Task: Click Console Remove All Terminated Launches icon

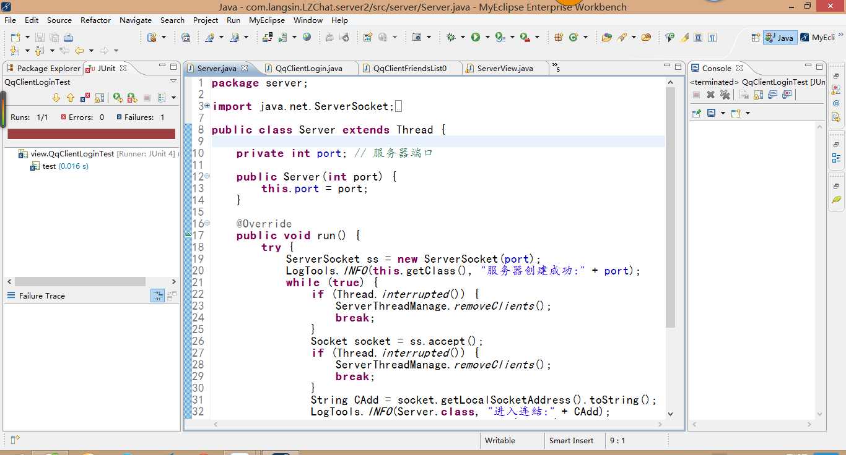Action: tap(725, 95)
